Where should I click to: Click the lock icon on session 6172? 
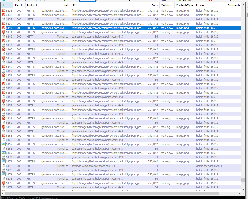(x=4, y=166)
